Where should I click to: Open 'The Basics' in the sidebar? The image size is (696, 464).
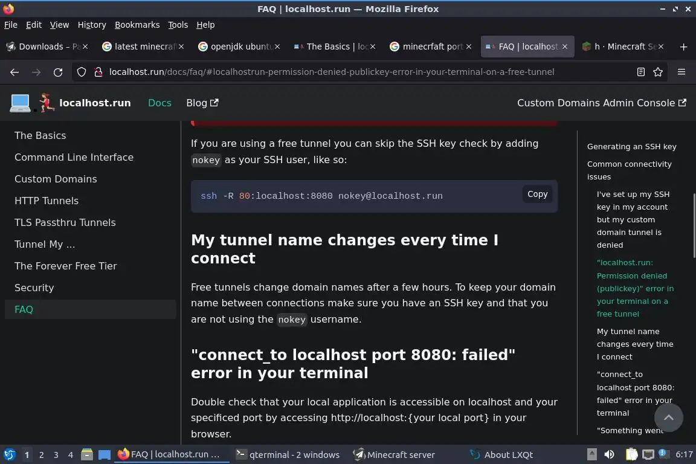(x=40, y=135)
